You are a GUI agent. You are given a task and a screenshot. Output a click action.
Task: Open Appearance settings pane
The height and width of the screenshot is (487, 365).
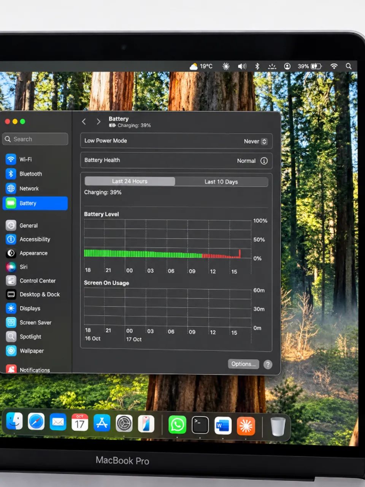click(35, 253)
